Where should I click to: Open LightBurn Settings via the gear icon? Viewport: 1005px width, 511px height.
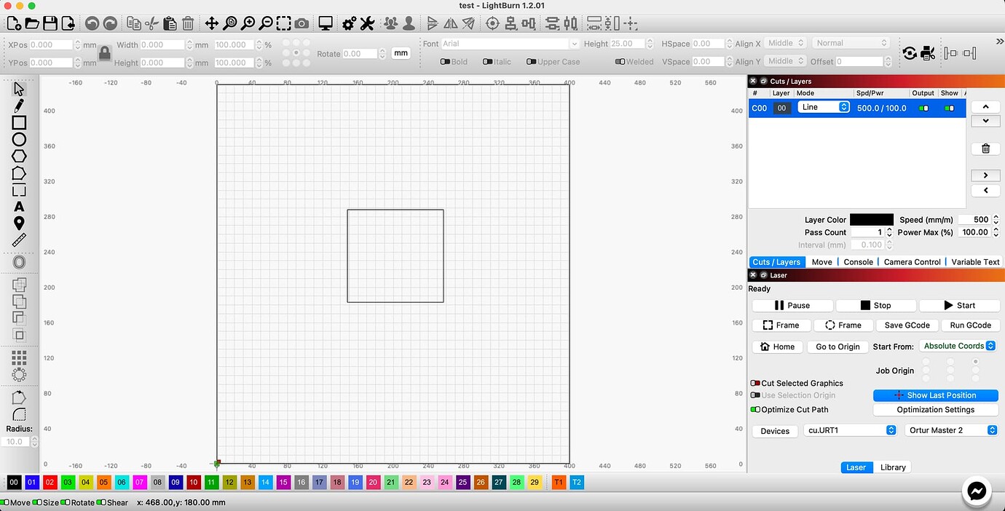(348, 23)
